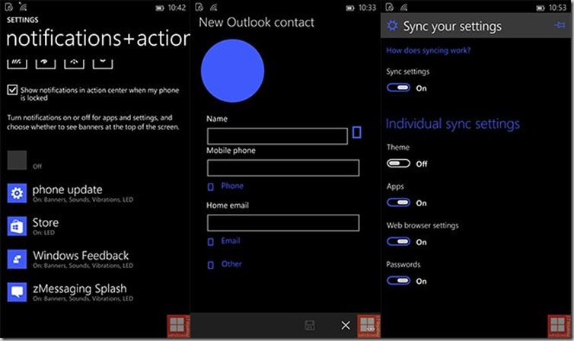The height and width of the screenshot is (341, 574).
Task: Open Store notification settings
Action: click(x=33, y=226)
